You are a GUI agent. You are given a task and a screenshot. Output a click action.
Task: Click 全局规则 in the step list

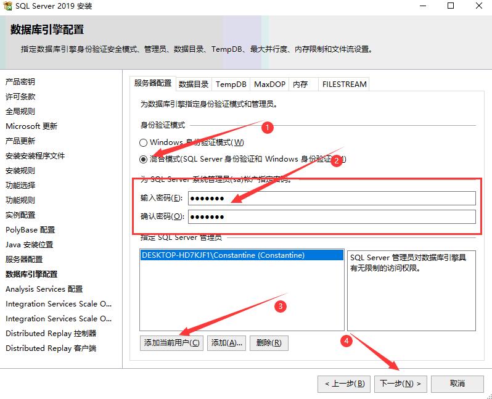pos(20,111)
